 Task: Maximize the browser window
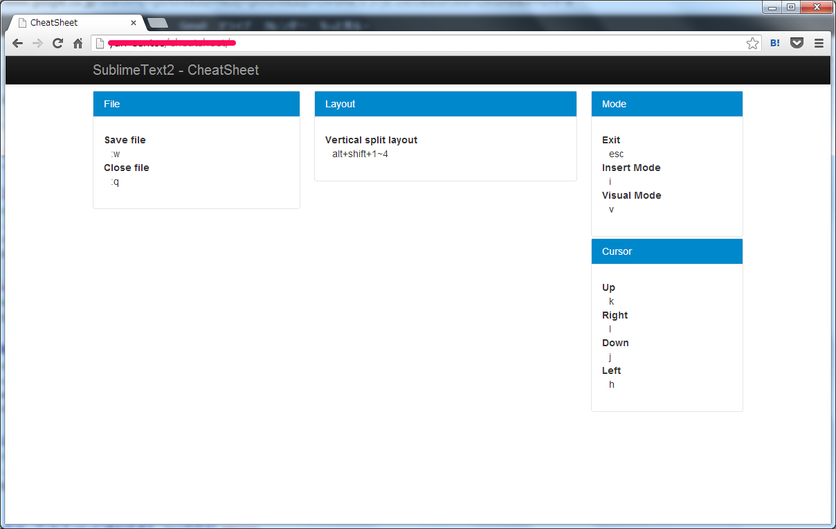pos(790,7)
